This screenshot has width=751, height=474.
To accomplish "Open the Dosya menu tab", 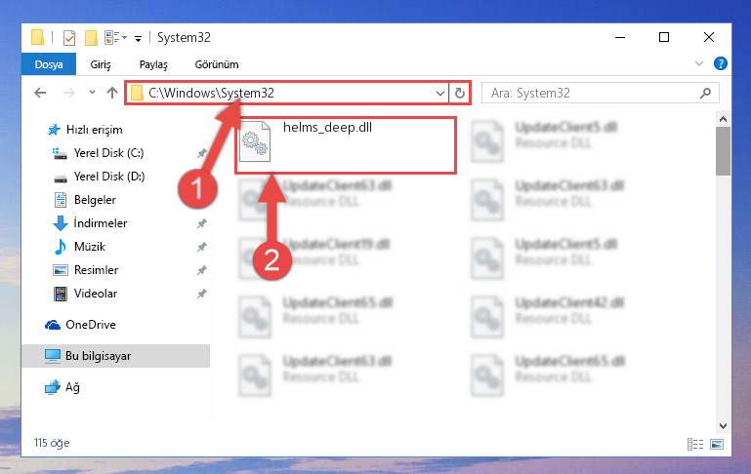I will (49, 64).
